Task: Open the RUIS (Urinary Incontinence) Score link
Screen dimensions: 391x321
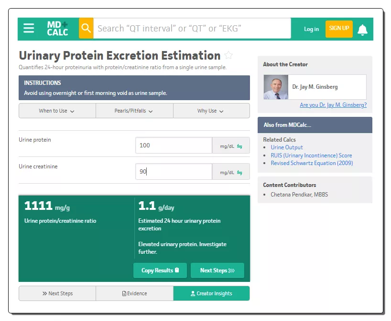Action: (x=311, y=155)
